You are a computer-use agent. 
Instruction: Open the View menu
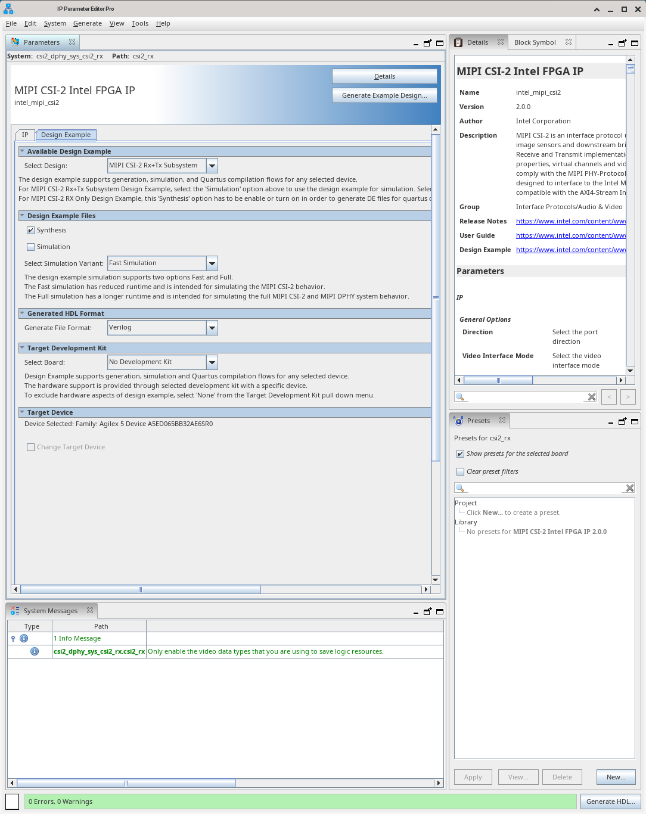tap(117, 23)
